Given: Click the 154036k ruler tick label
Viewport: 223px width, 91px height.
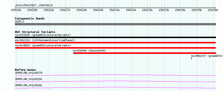Looking at the screenshot, I should coord(213,10).
